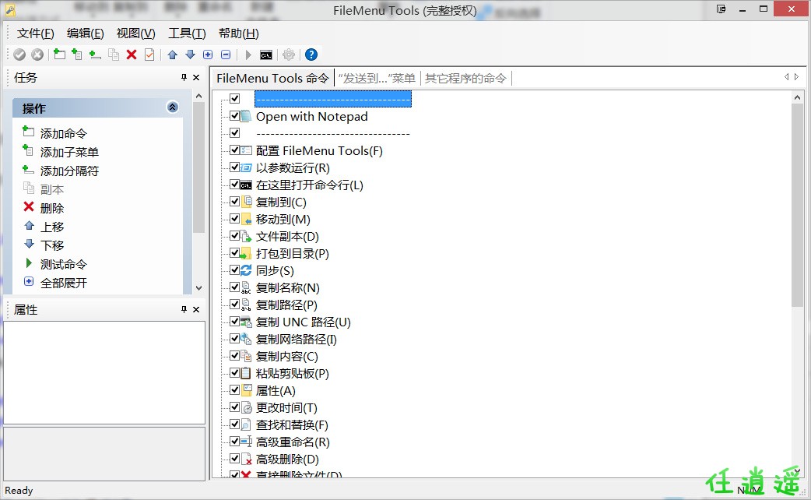
Task: Disable the 复制到(C) checkbox
Action: [x=235, y=201]
